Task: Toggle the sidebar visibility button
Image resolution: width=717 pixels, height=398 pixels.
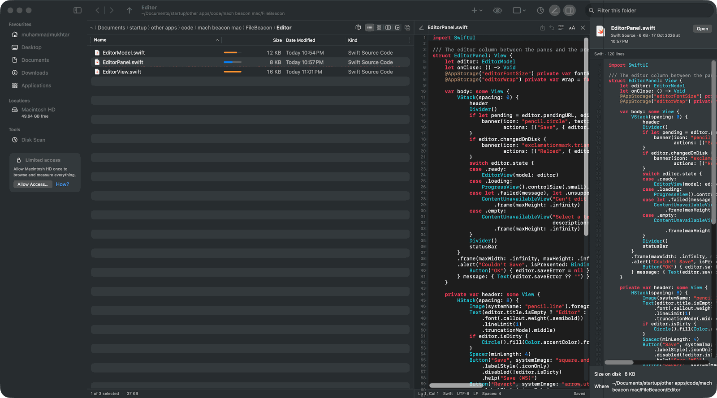Action: point(78,10)
